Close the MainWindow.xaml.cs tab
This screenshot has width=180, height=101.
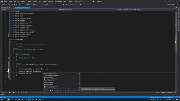coord(29,8)
